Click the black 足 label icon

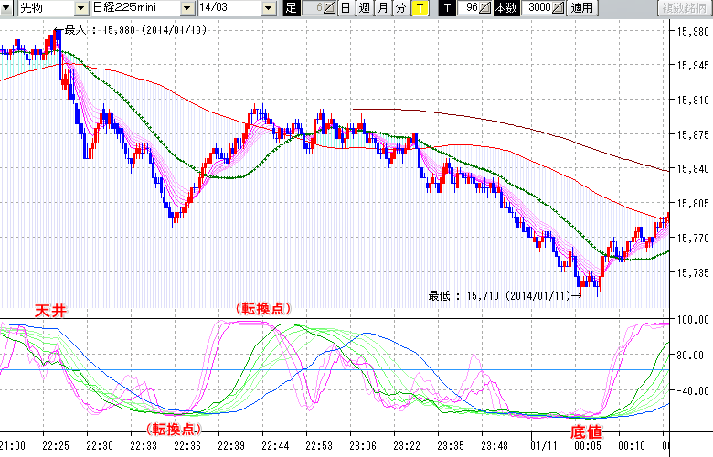[x=292, y=8]
